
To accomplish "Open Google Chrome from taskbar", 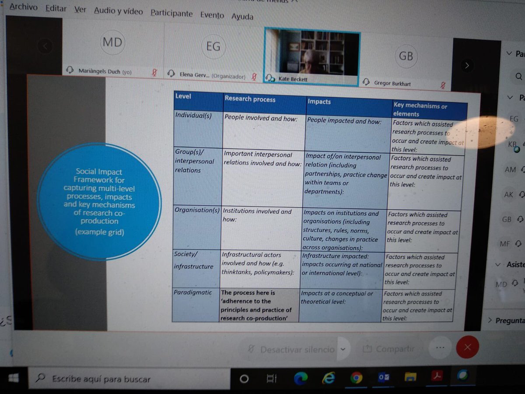I will click(x=356, y=377).
